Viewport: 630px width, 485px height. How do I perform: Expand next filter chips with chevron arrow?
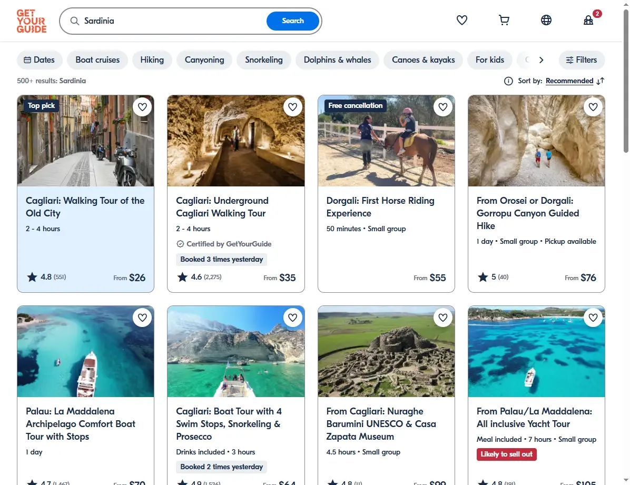coord(541,60)
